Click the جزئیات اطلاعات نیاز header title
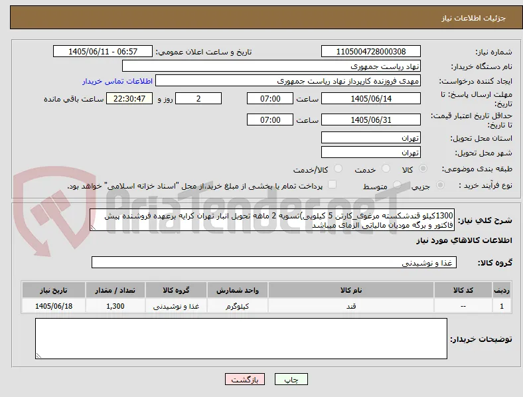 click(x=474, y=18)
